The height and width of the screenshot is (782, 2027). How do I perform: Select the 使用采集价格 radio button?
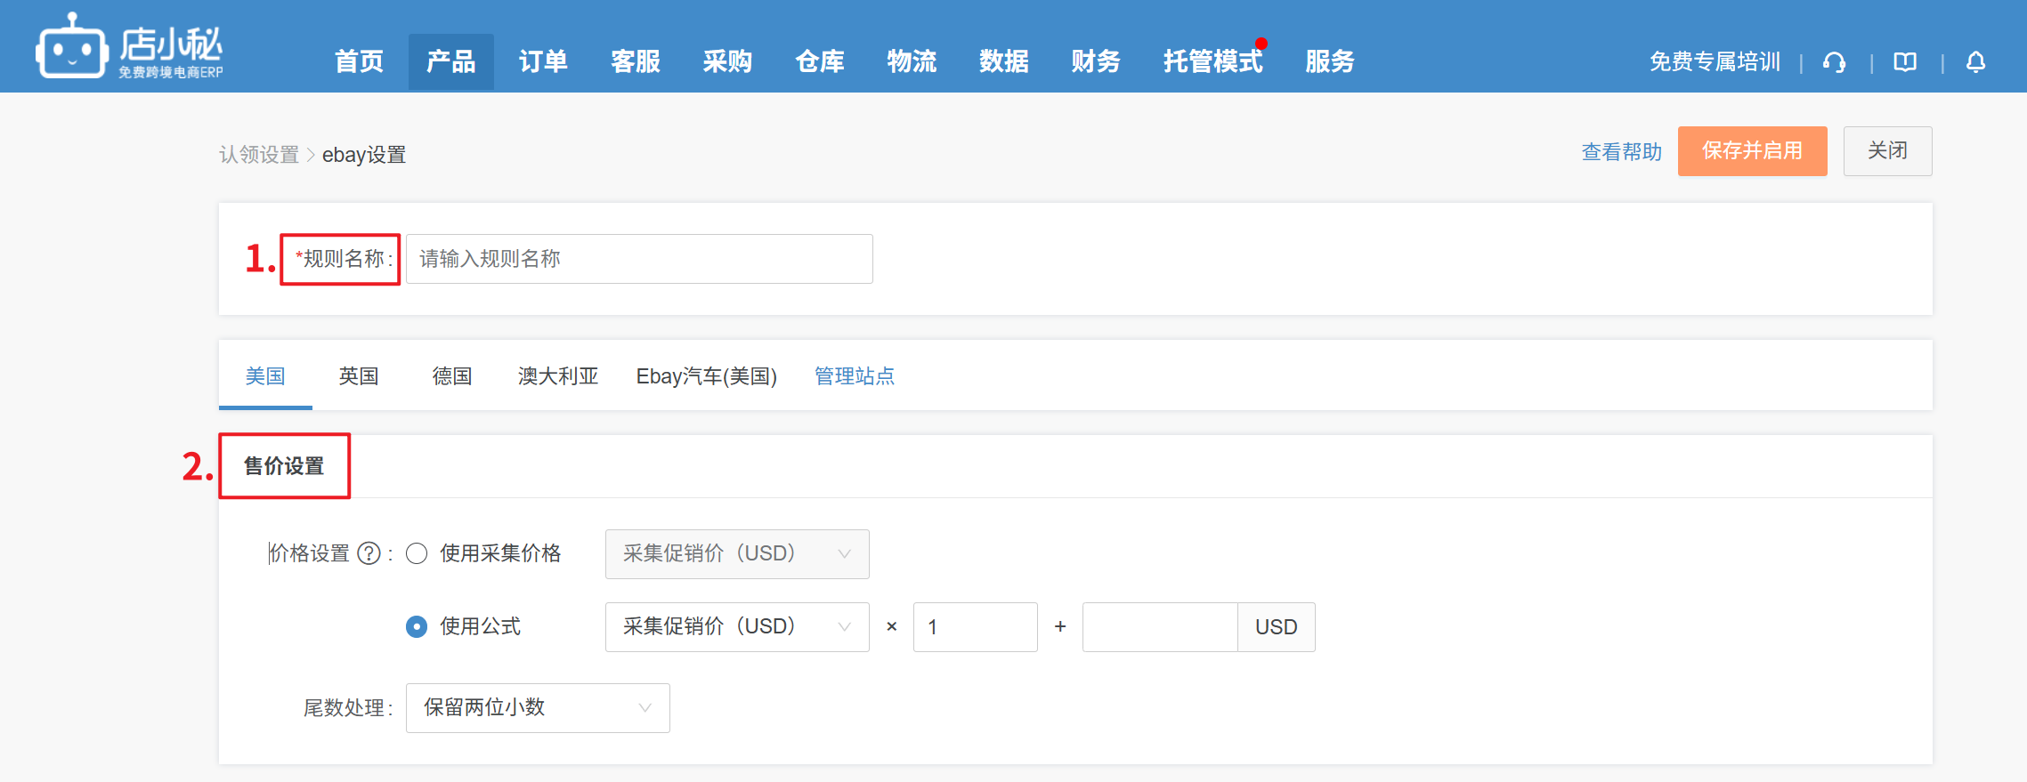tap(417, 553)
